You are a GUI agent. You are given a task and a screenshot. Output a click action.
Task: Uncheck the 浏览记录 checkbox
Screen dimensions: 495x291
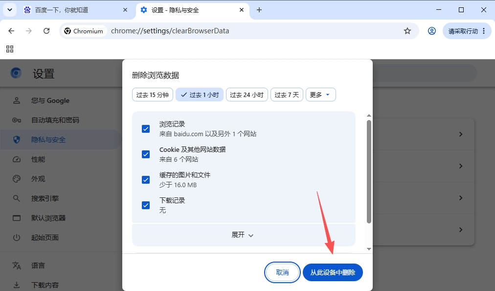146,129
